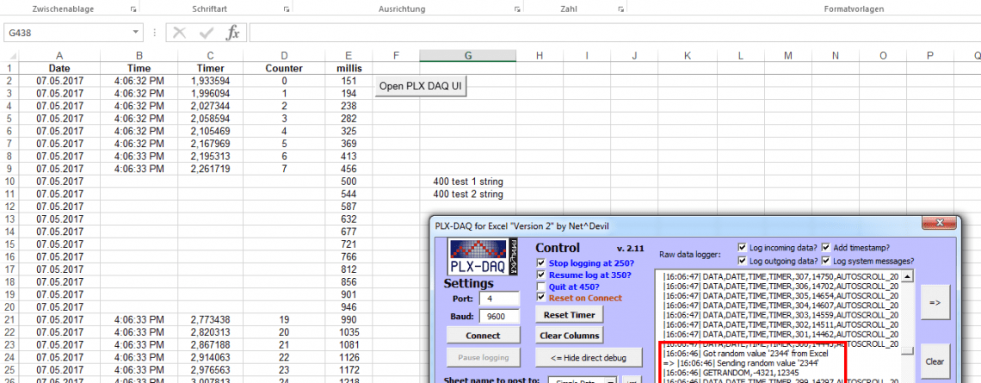Disable the 'Add timestamp?' checkbox

point(826,248)
